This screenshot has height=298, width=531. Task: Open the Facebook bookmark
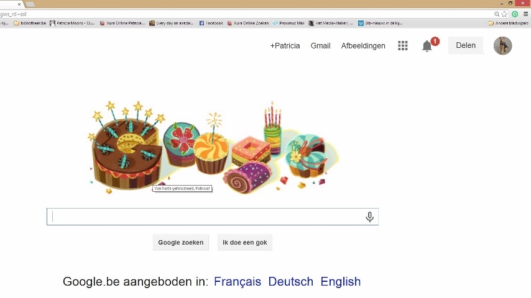[x=211, y=23]
